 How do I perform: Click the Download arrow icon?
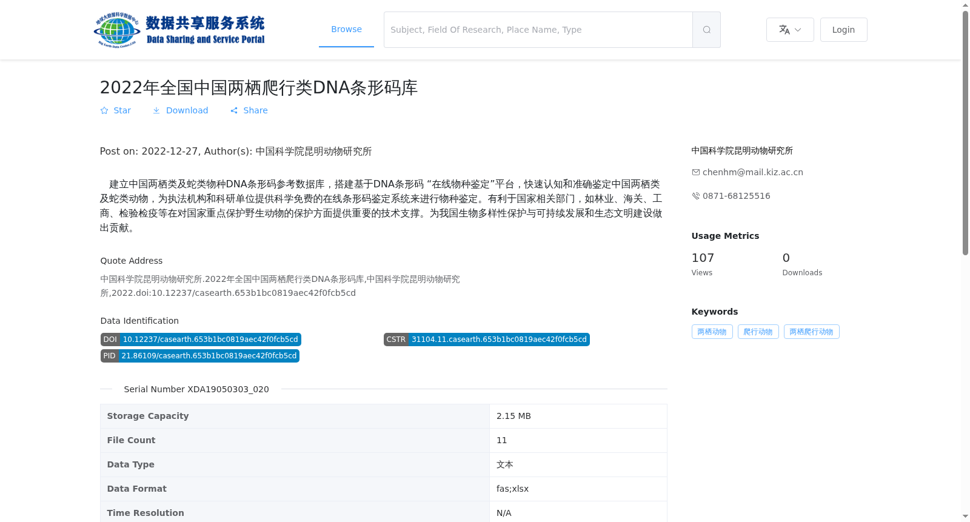[x=156, y=110]
